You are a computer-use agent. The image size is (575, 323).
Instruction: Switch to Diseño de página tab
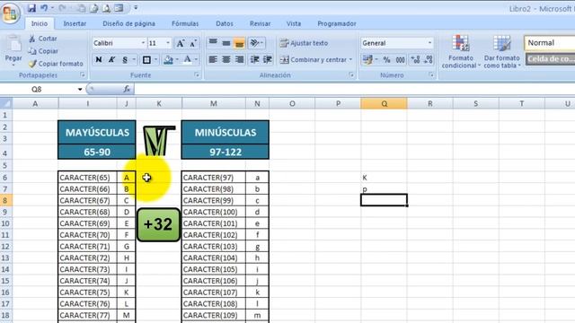[128, 23]
